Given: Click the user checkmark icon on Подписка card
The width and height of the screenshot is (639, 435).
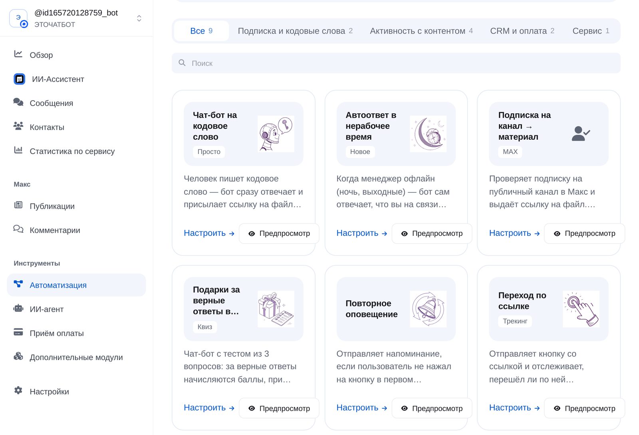Looking at the screenshot, I should 581,134.
